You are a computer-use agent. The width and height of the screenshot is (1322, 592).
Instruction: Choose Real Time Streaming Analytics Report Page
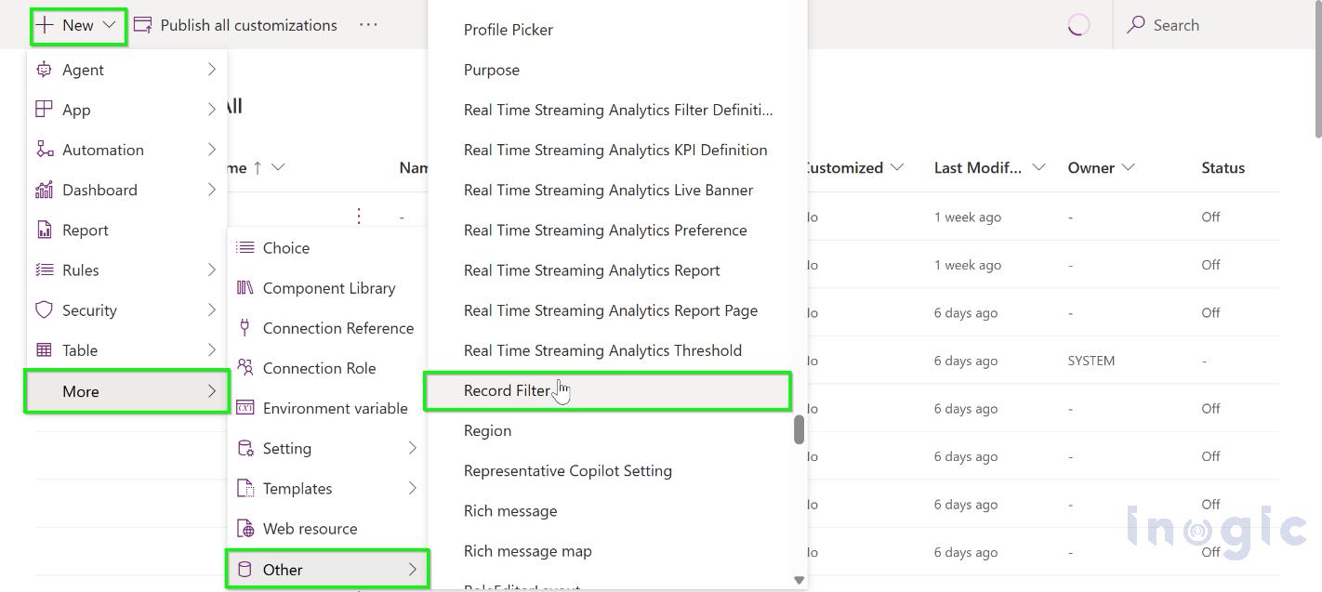pos(611,310)
